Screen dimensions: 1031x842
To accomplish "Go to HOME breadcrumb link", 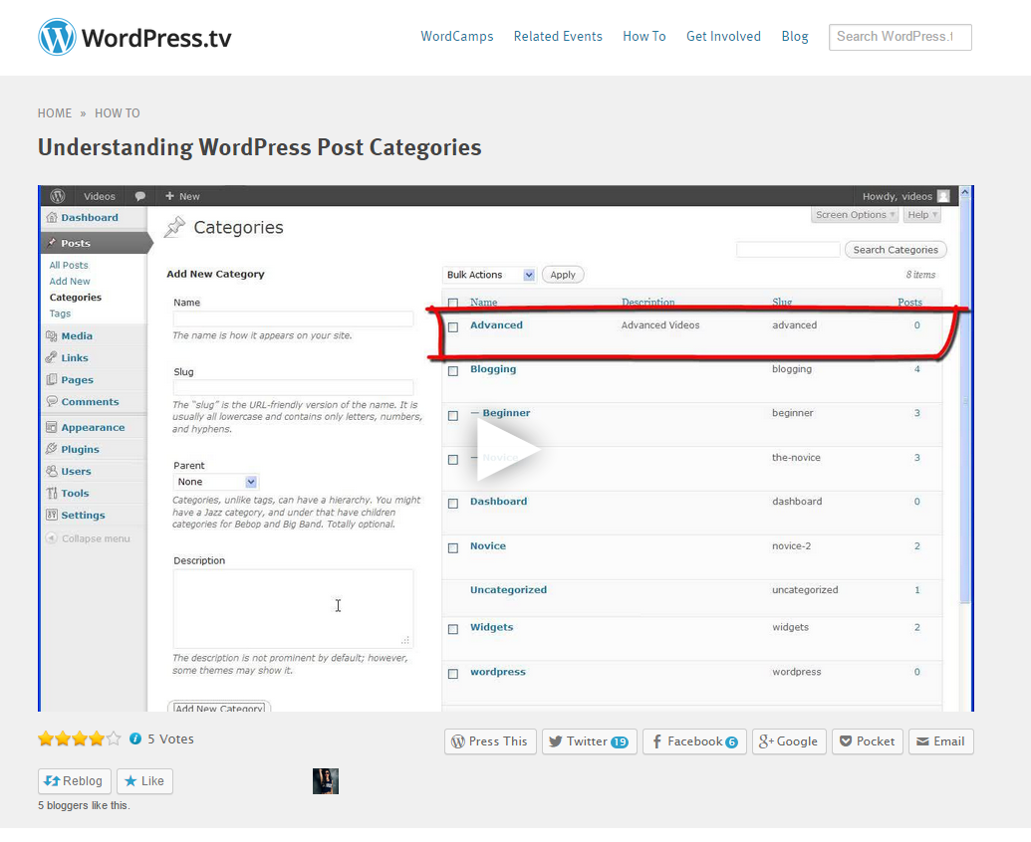I will 55,113.
